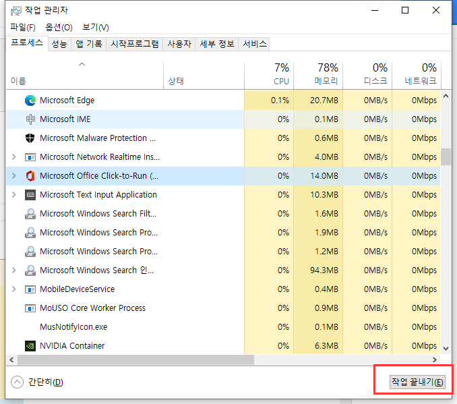Sort by the 네트워크 column header
This screenshot has height=404, width=457.
click(x=417, y=75)
